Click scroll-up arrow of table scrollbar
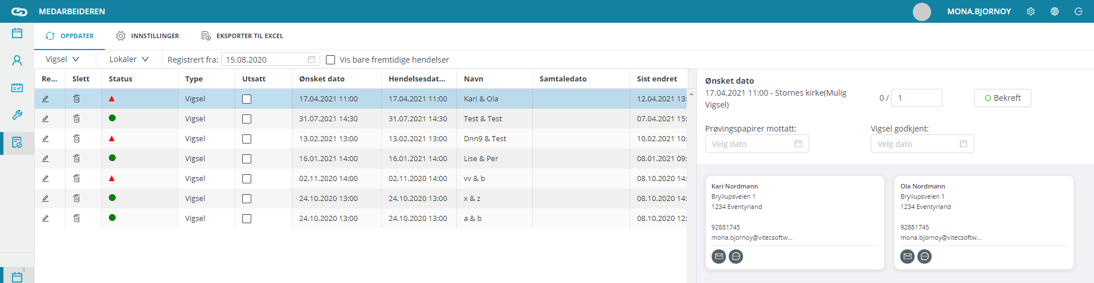Image resolution: width=1094 pixels, height=283 pixels. coord(691,94)
